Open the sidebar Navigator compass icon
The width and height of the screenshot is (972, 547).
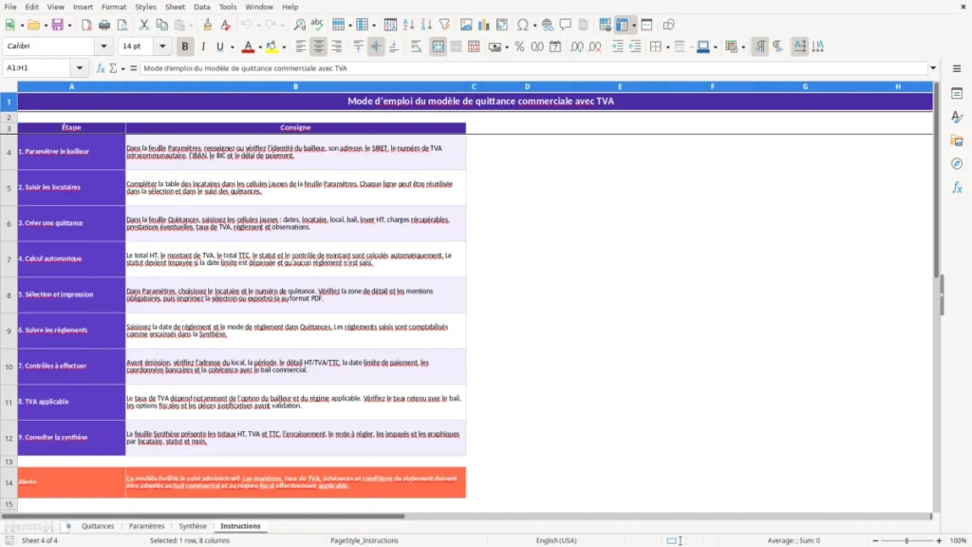(957, 163)
